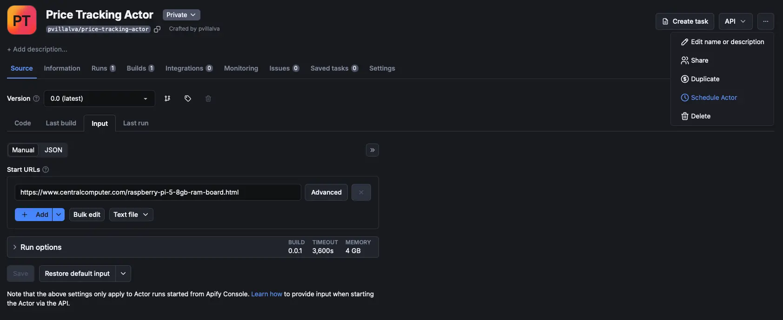The width and height of the screenshot is (783, 320).
Task: Switch to the Runs tab
Action: pyautogui.click(x=103, y=68)
